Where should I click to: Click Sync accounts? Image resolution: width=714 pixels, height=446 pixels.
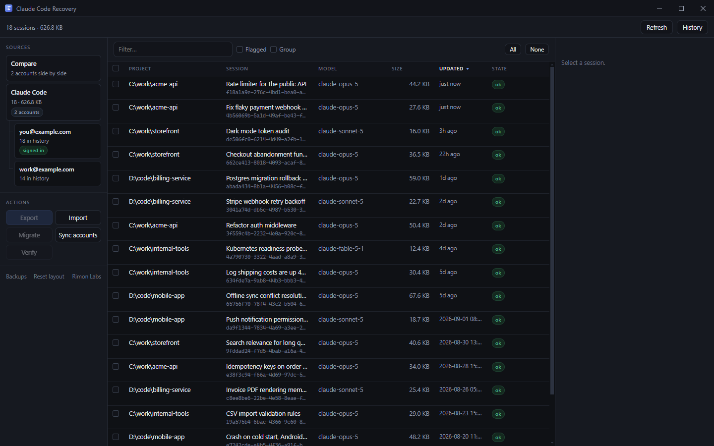78,235
